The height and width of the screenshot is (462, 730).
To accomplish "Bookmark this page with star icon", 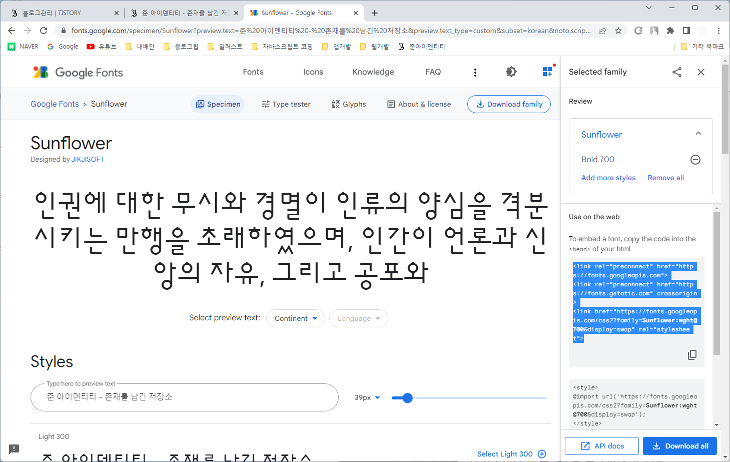I will [618, 31].
